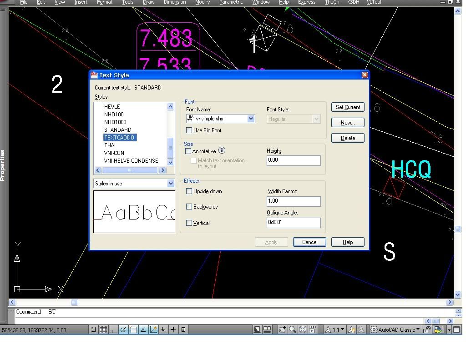Toggle Dynamic Input icon
Image resolution: width=466 pixels, height=349 pixels.
click(163, 330)
